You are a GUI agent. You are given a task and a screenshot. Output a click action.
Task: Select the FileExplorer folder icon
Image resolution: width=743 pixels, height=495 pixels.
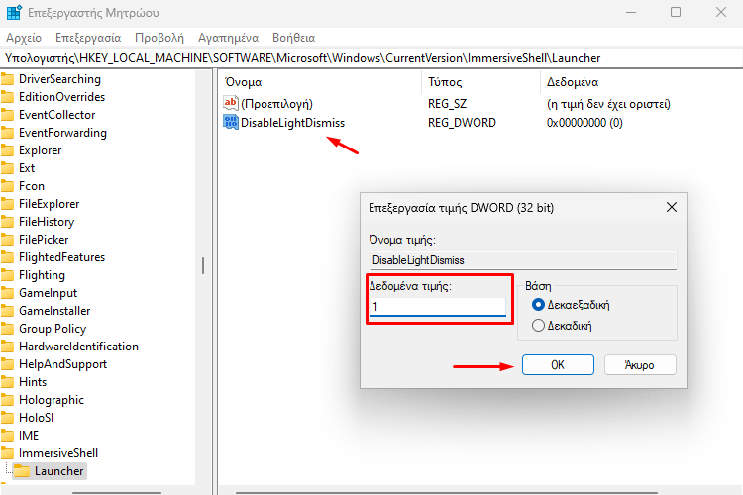[x=7, y=204]
